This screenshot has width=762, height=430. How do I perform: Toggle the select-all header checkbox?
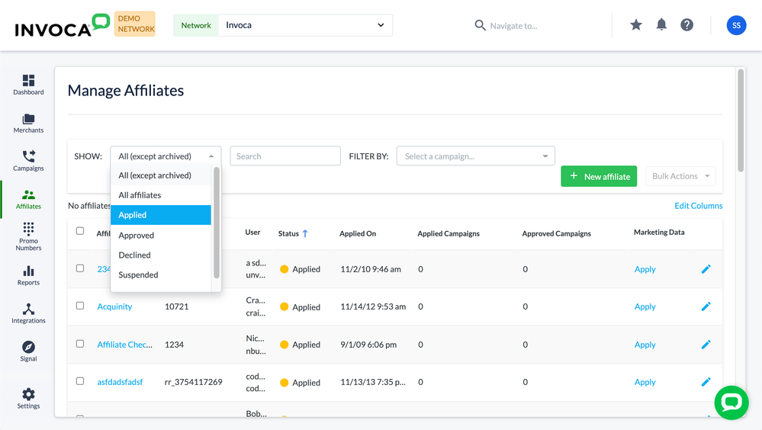click(x=80, y=231)
